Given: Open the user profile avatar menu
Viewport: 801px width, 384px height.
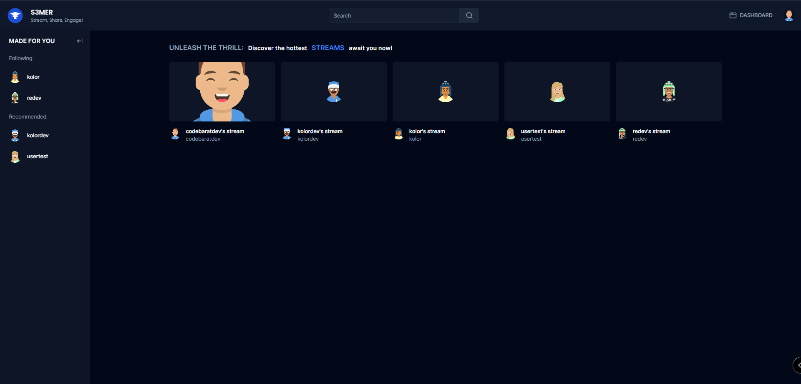Looking at the screenshot, I should click(x=788, y=15).
